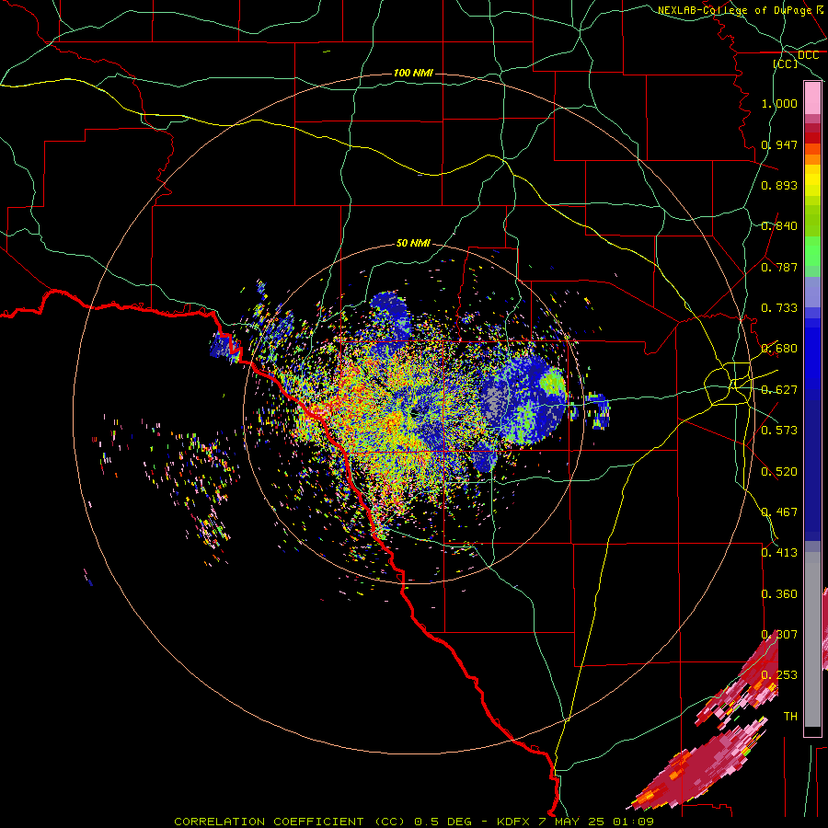Select the 0.413 scale value
Screen dimensions: 828x828
click(779, 553)
